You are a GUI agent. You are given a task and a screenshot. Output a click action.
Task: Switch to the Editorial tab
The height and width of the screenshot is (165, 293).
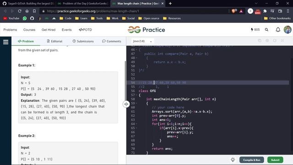coord(54,41)
